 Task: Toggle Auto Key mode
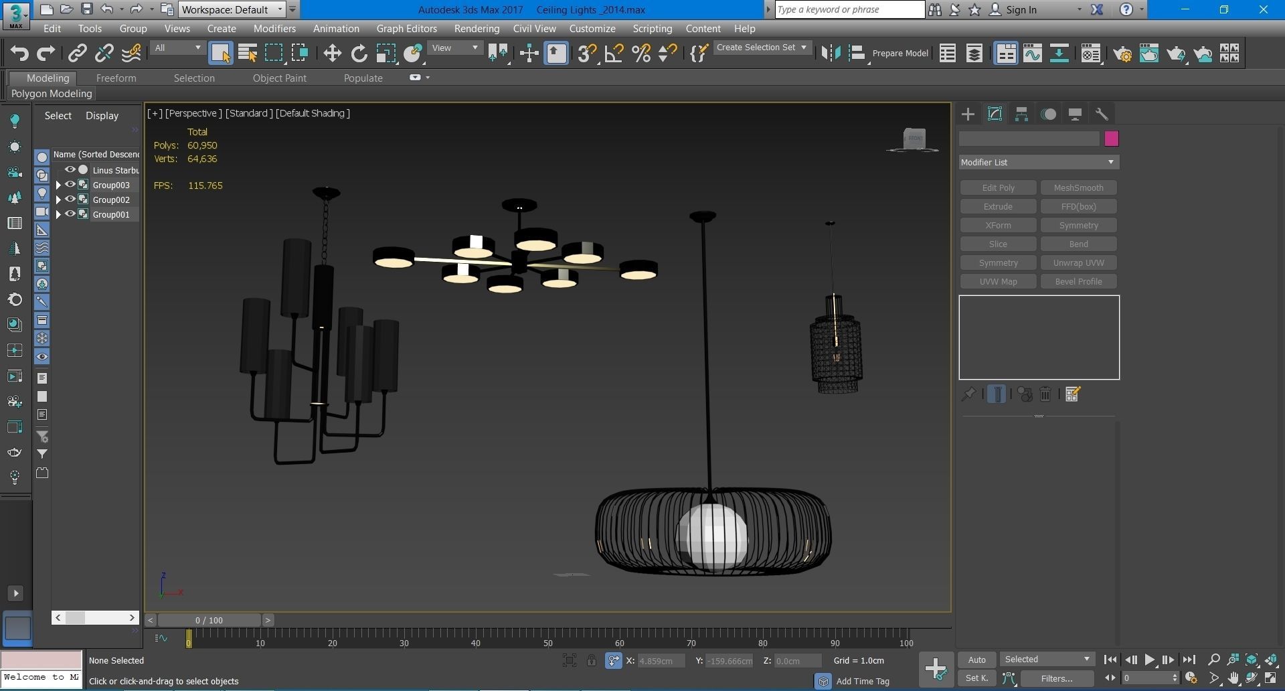(977, 660)
